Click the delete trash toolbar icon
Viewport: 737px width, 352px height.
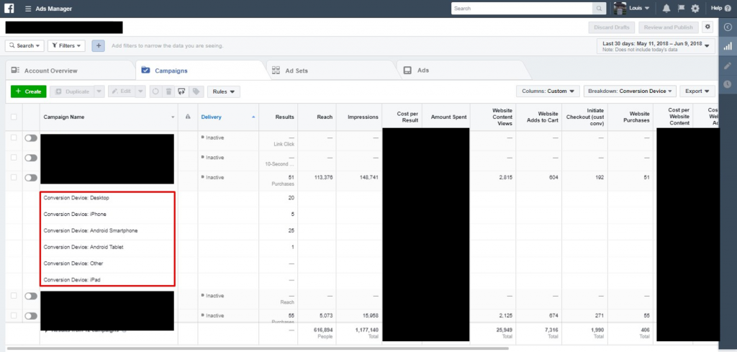point(168,91)
